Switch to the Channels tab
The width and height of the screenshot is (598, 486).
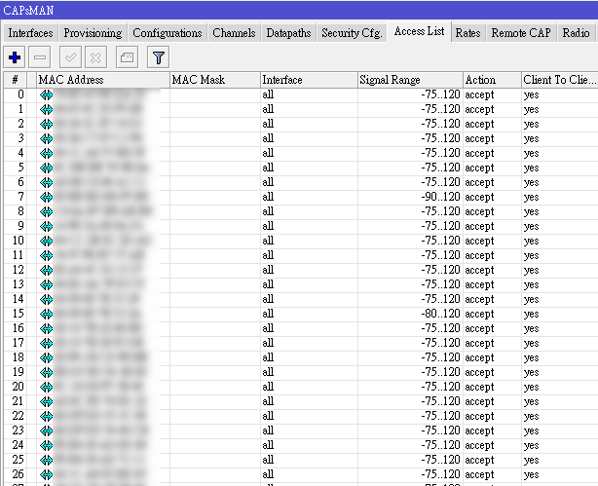pos(234,33)
